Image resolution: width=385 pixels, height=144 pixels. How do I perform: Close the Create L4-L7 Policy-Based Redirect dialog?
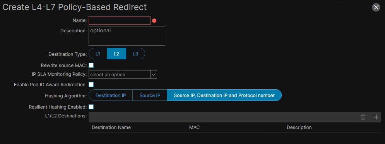click(x=376, y=8)
